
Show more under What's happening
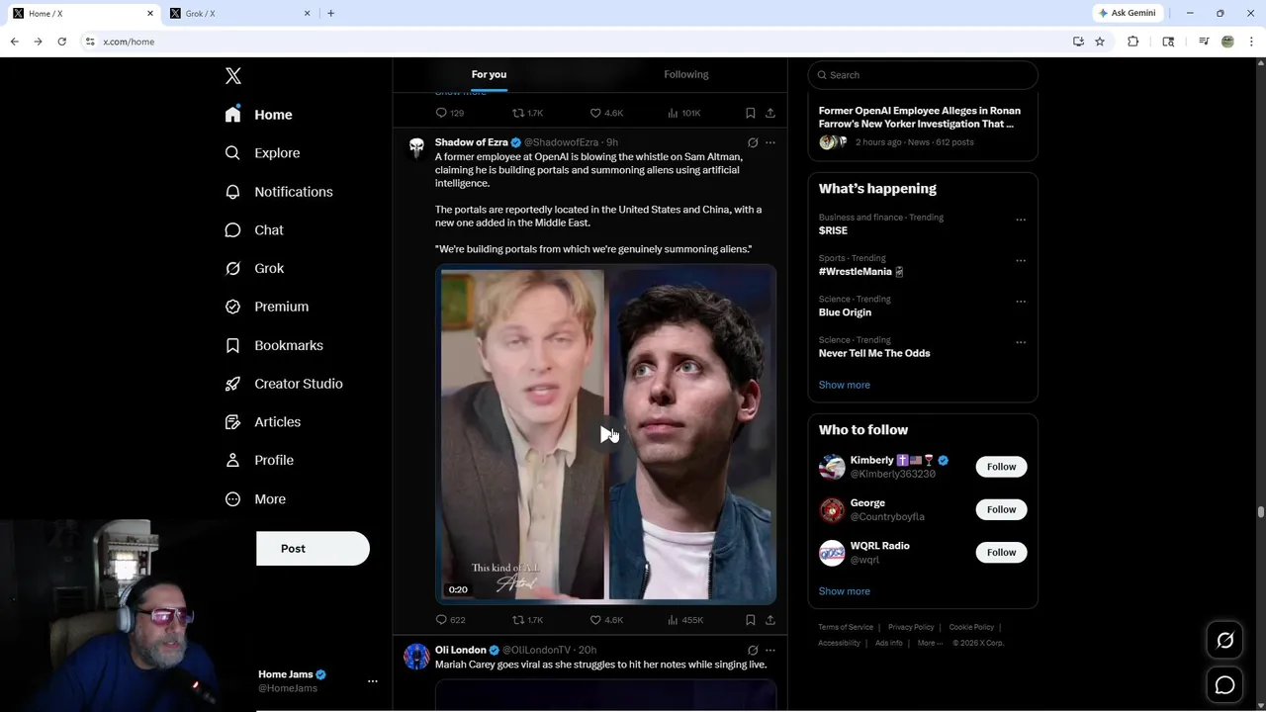coord(845,385)
